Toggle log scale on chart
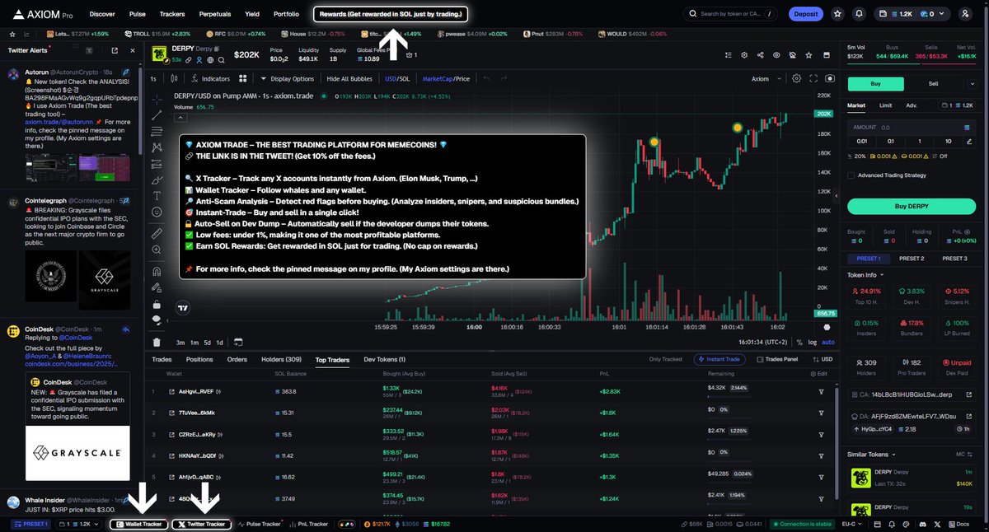The width and height of the screenshot is (989, 532). point(813,342)
